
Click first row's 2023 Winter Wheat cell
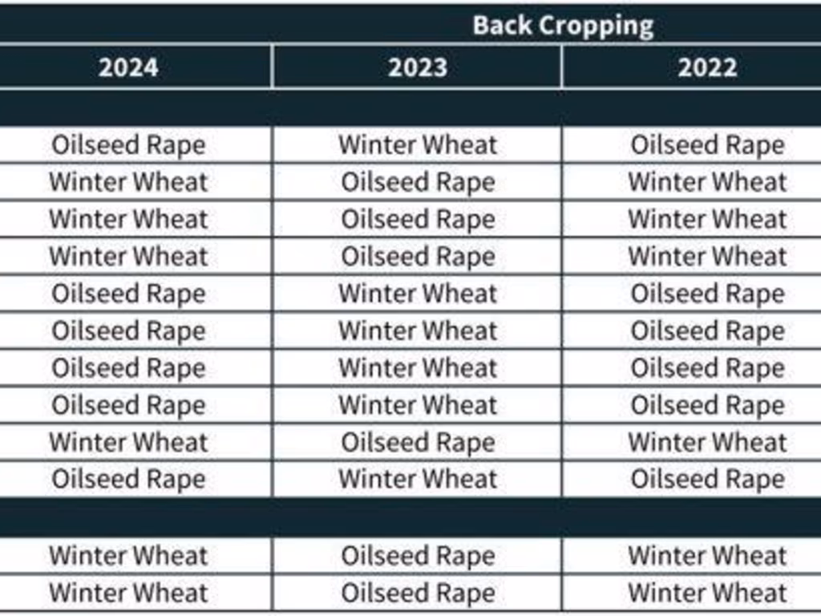tap(417, 145)
